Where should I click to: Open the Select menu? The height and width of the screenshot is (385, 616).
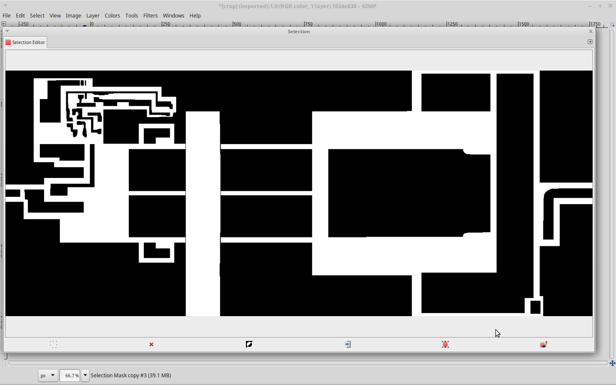tap(37, 15)
